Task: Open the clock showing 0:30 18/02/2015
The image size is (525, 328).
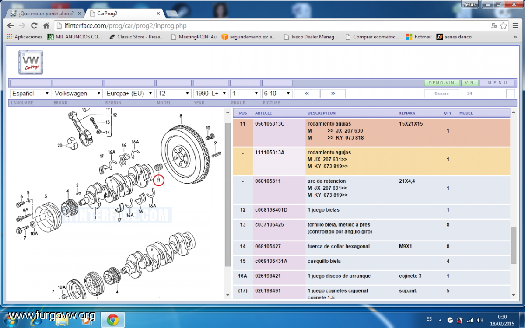Action: pyautogui.click(x=502, y=320)
